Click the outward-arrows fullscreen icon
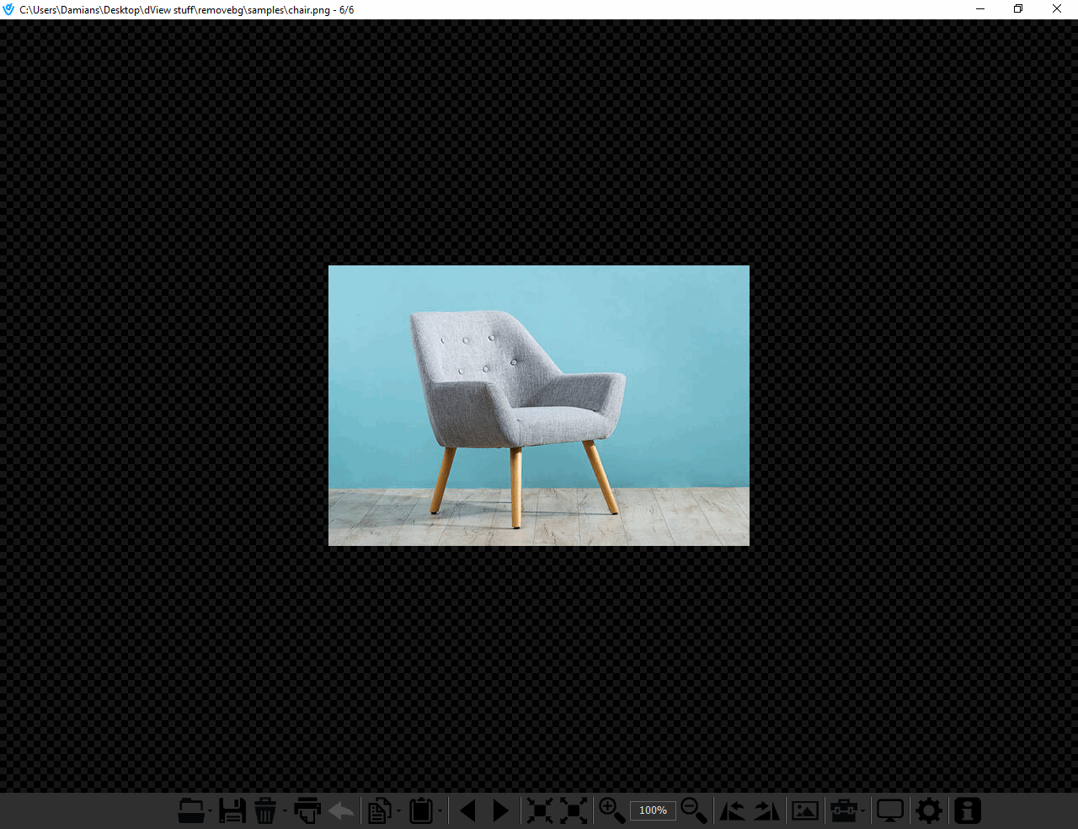The height and width of the screenshot is (829, 1078). (574, 810)
